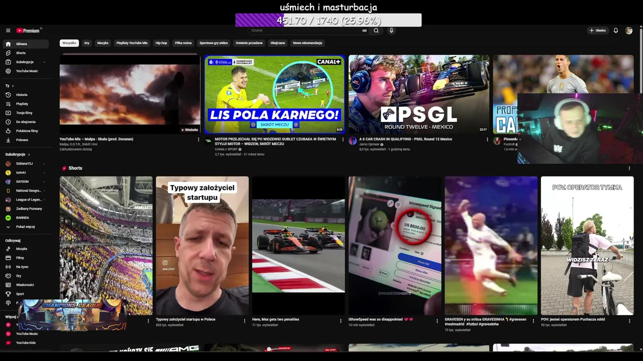
Task: Open the Małpa - Skała mix thumbnail
Action: (x=130, y=94)
